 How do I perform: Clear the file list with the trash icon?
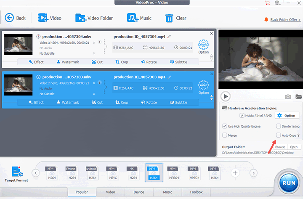169,18
